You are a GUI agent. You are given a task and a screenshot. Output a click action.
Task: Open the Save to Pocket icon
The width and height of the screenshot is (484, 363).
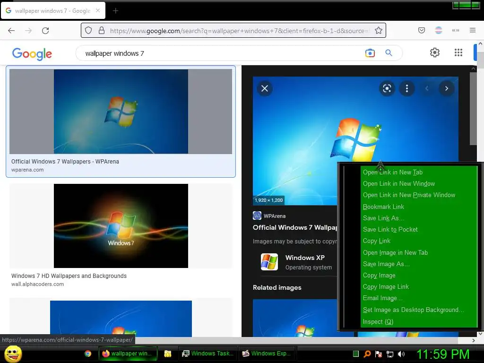coord(422,30)
